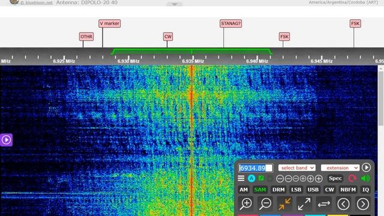Step frequency down by largest minus button
This screenshot has height=216, width=384.
point(280,179)
